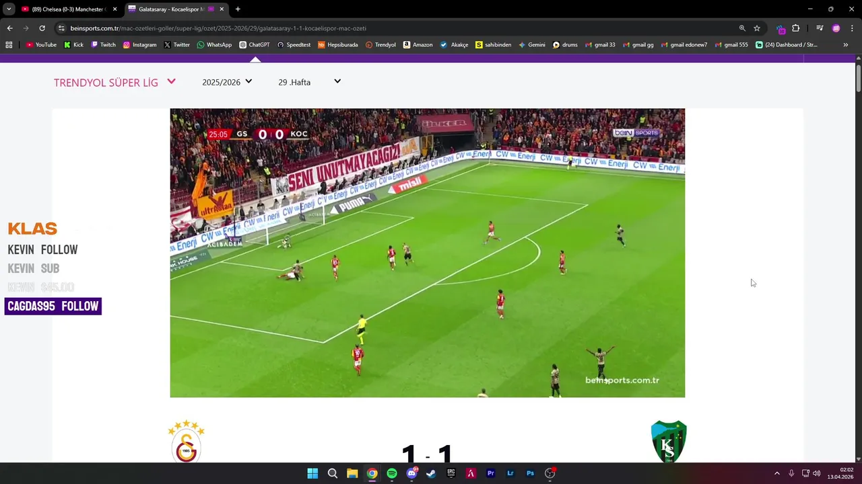
Task: Show more bookmarks with the overflow chevron
Action: tap(846, 45)
